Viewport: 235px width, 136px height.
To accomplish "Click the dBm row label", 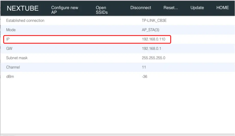I will 10,77.
